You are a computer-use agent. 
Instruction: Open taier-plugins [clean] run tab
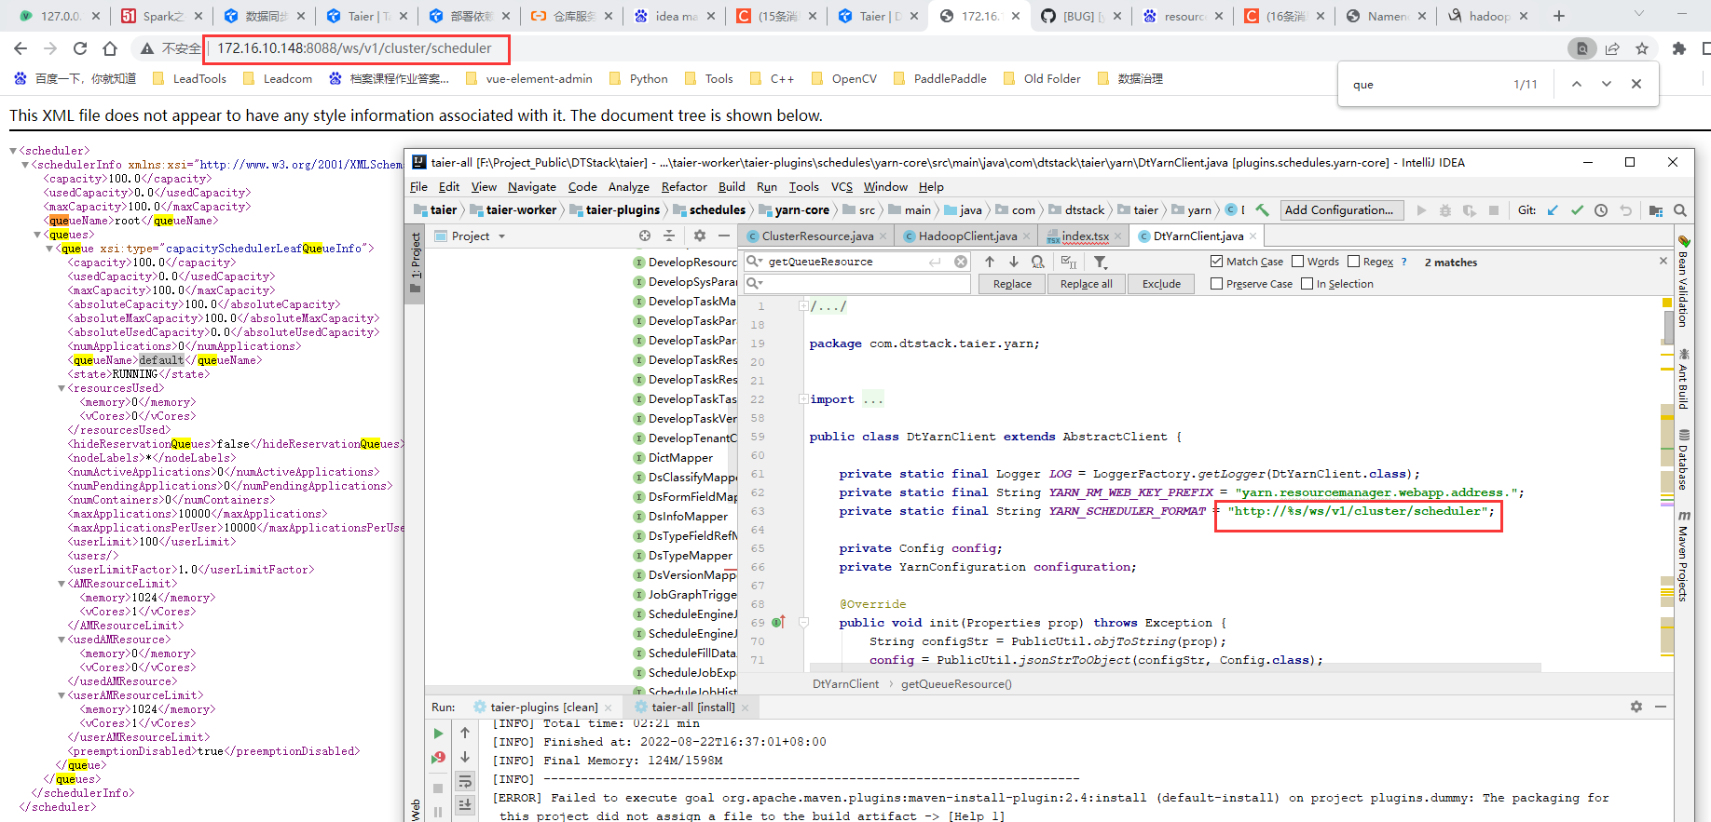point(543,707)
